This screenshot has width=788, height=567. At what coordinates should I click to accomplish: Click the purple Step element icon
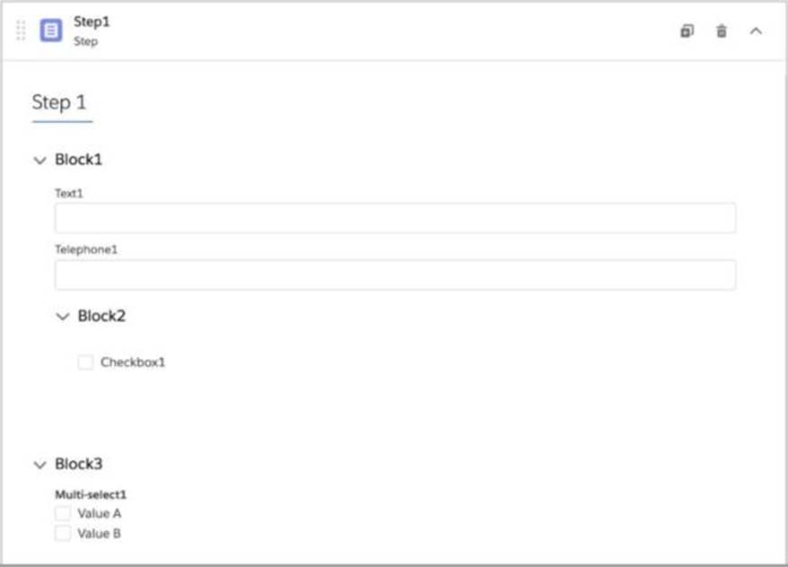click(51, 31)
